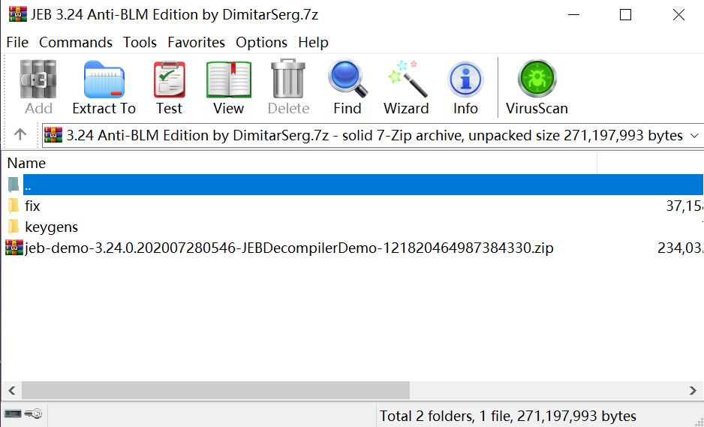Image resolution: width=704 pixels, height=427 pixels.
Task: Click the keygens folder icon
Action: [14, 227]
